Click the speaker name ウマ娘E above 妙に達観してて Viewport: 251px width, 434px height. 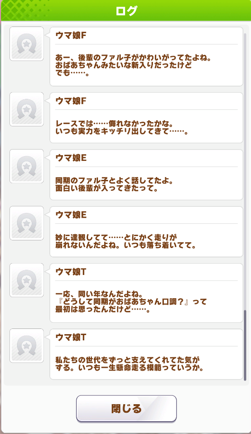tap(71, 215)
